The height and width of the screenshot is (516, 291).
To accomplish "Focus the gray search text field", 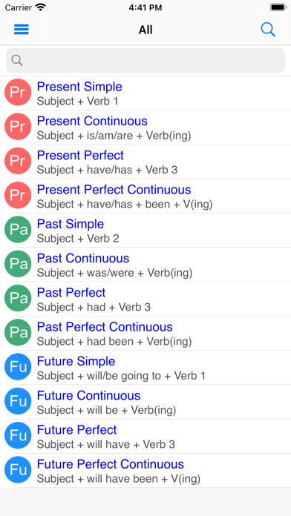I will point(145,61).
